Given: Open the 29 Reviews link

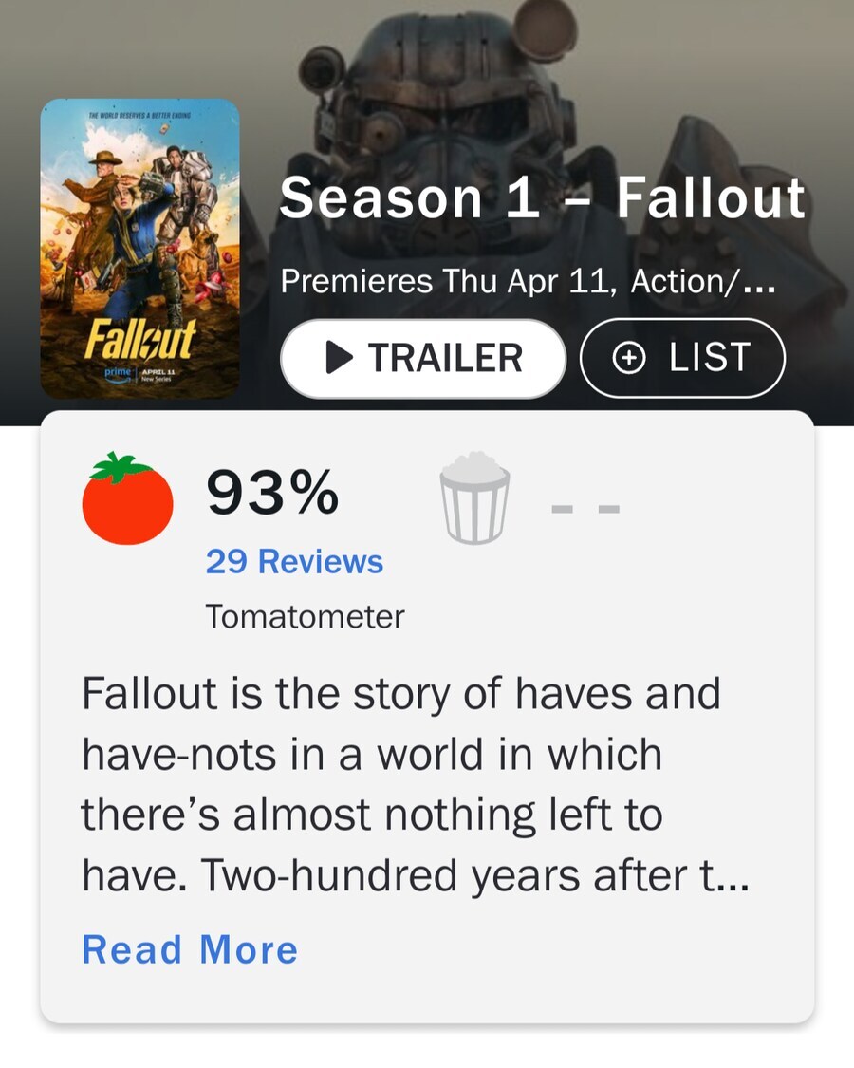Looking at the screenshot, I should (x=294, y=561).
